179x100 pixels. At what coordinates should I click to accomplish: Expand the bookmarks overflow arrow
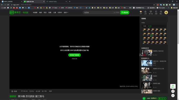pyautogui.click(x=169, y=8)
